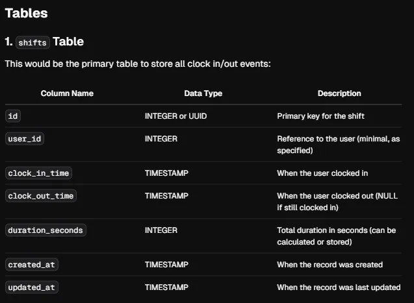This screenshot has height=303, width=414.
Task: Click the 'Data Type' table header
Action: (x=203, y=93)
